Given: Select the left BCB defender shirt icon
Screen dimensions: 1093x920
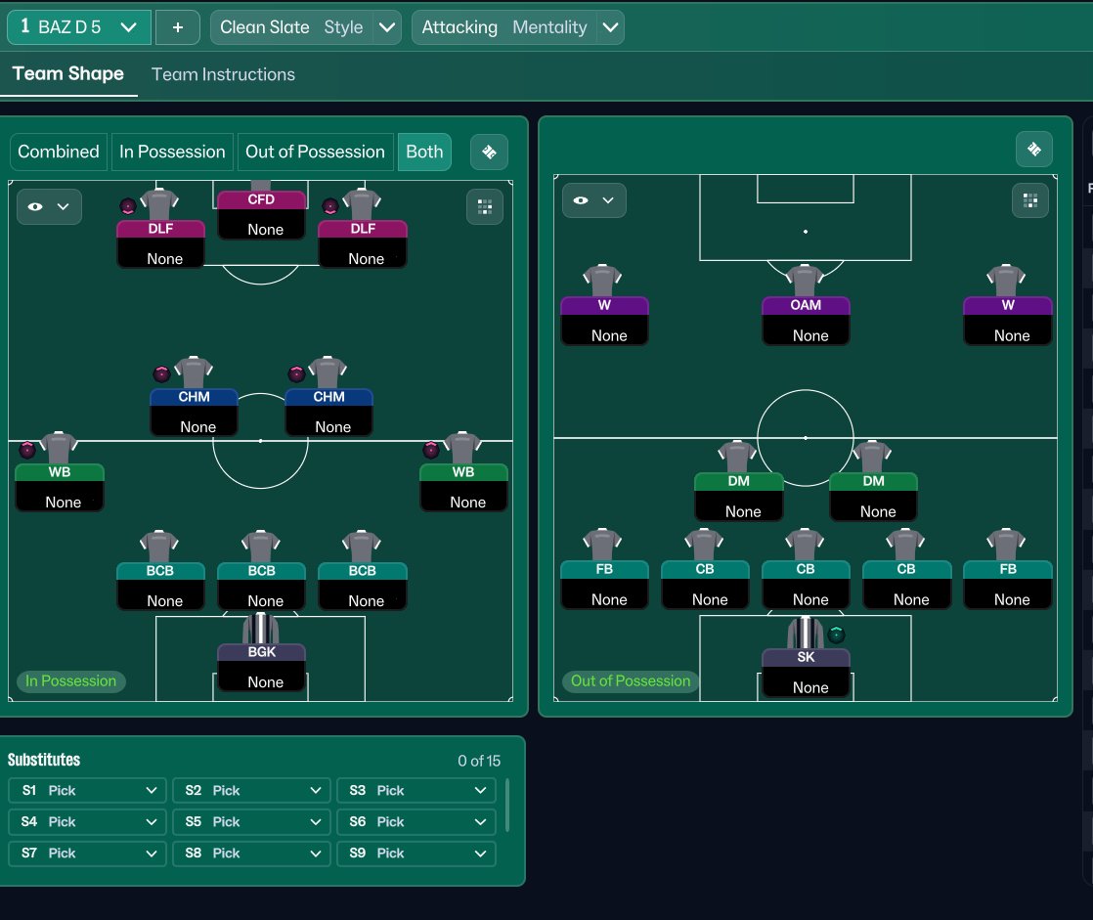Looking at the screenshot, I should coord(159,547).
